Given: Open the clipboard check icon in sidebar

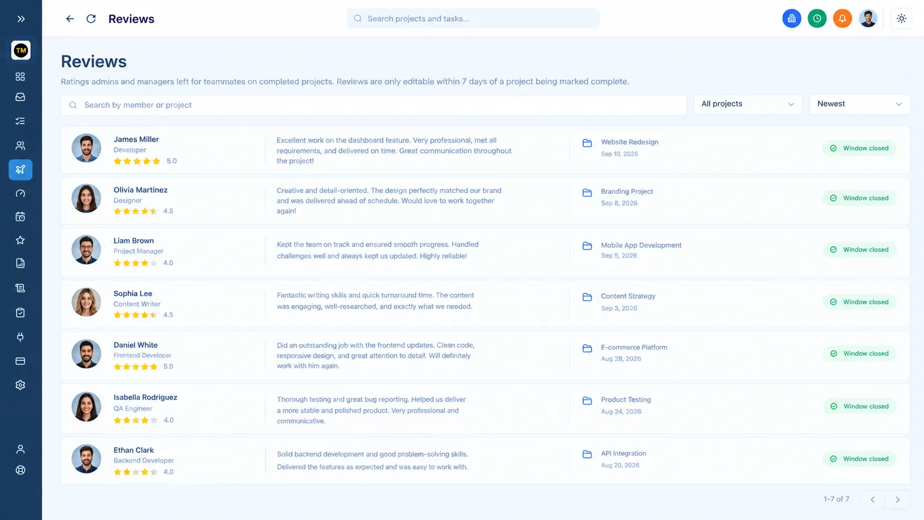Looking at the screenshot, I should [x=20, y=313].
